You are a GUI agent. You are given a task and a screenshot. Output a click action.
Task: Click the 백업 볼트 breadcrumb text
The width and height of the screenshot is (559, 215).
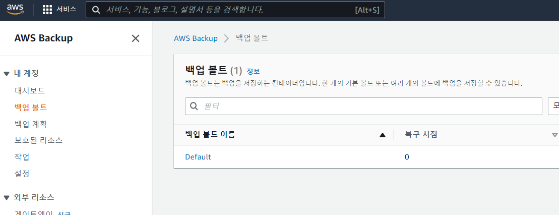point(252,38)
